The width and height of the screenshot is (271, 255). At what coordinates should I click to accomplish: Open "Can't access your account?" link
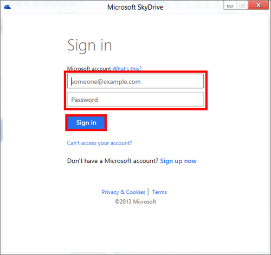[100, 143]
